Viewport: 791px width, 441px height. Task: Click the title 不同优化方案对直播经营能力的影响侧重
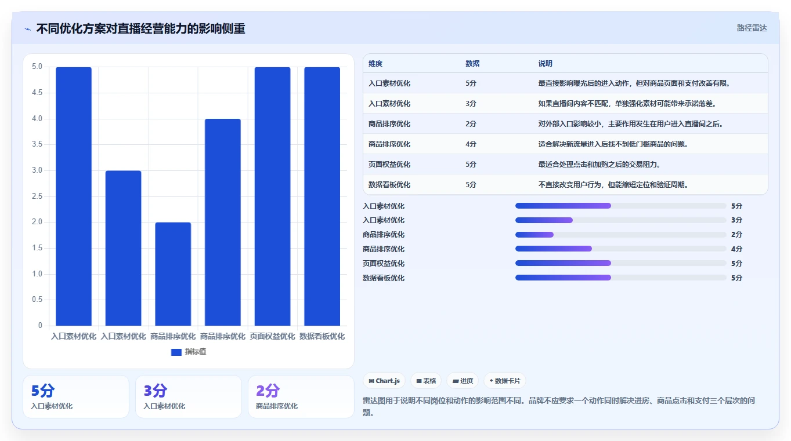click(x=140, y=28)
